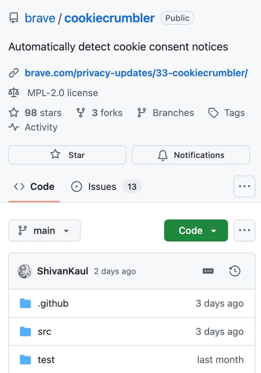Open the test folder
Screen dimensions: 261x373
coord(46,360)
